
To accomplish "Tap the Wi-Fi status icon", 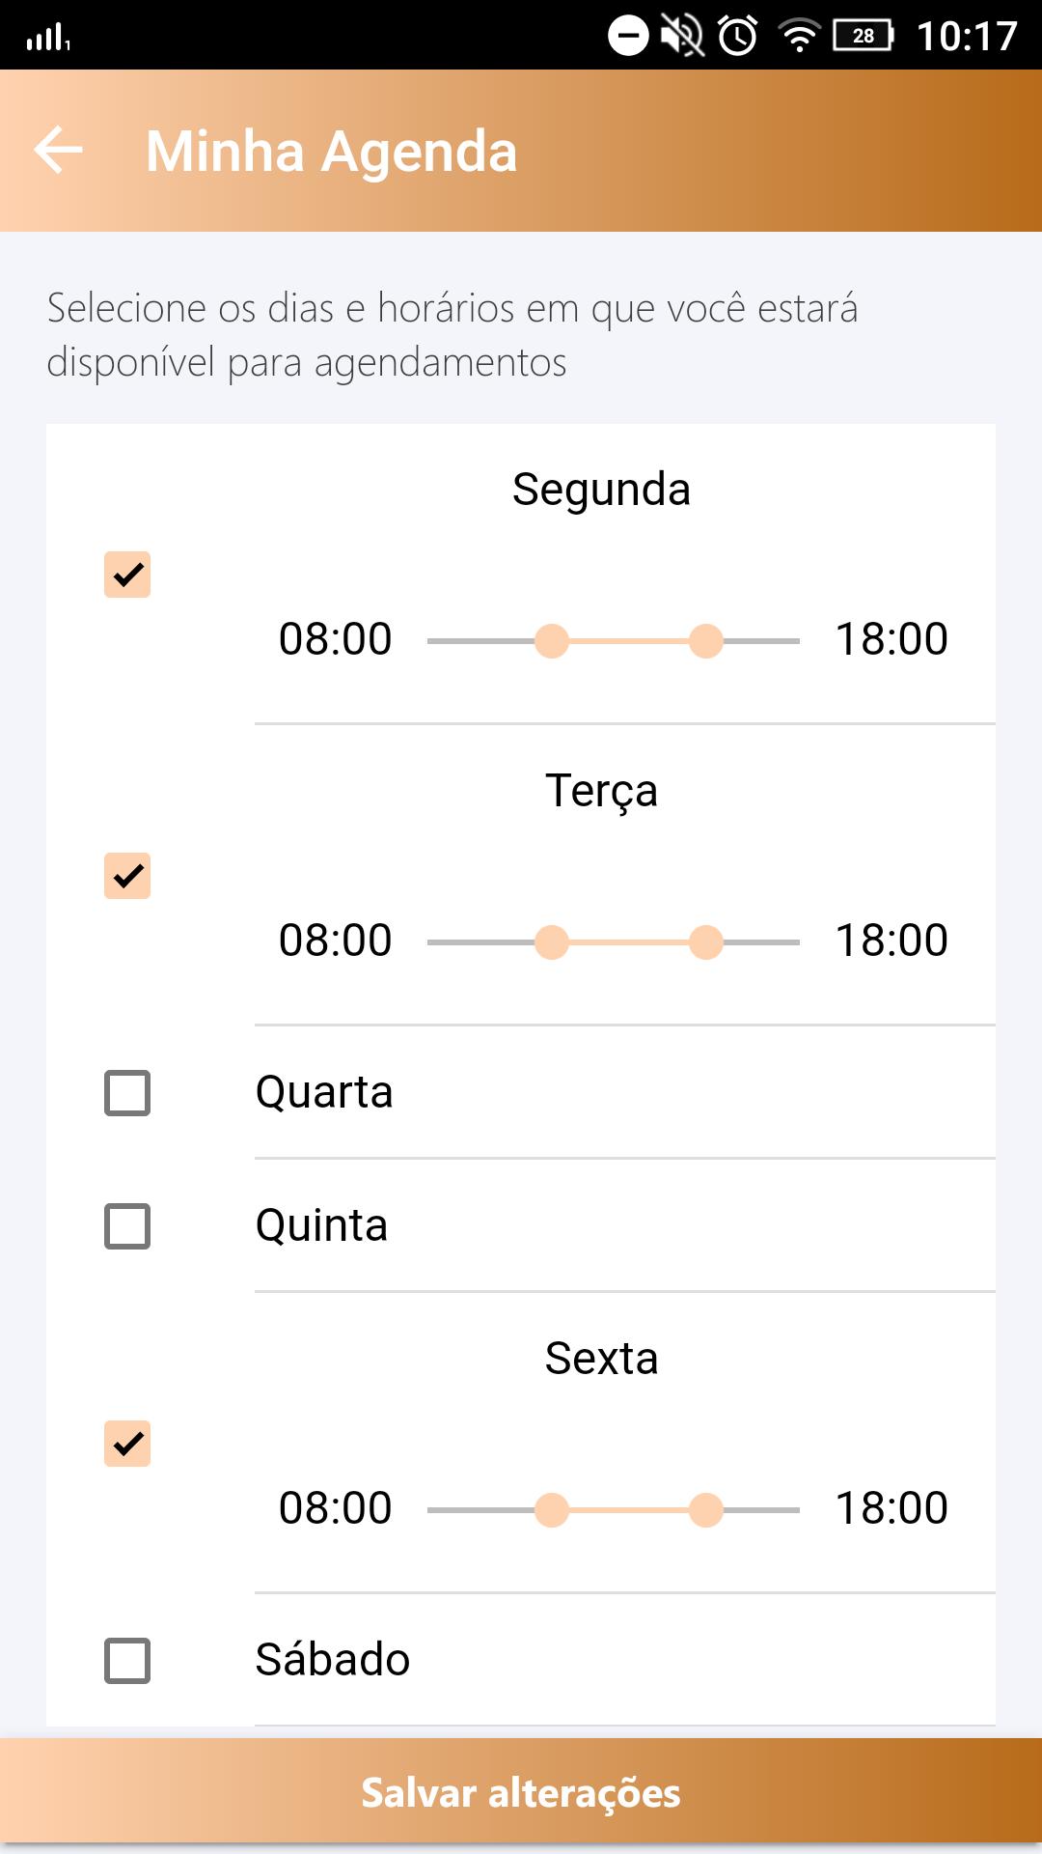I will point(799,36).
